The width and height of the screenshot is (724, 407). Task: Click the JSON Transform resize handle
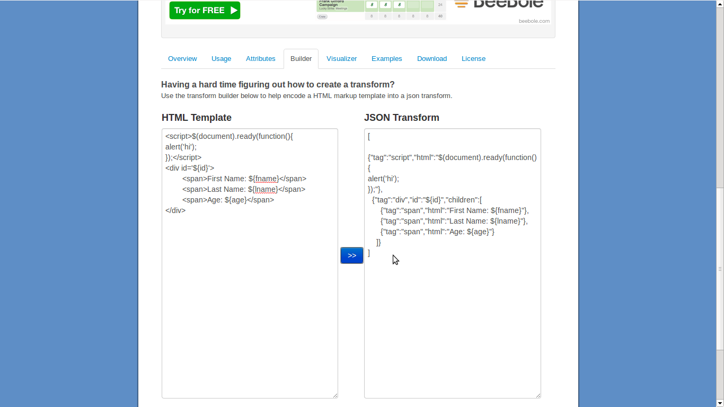pyautogui.click(x=538, y=395)
